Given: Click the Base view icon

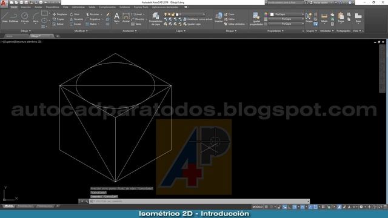Looking at the screenshot, I should point(358,18).
